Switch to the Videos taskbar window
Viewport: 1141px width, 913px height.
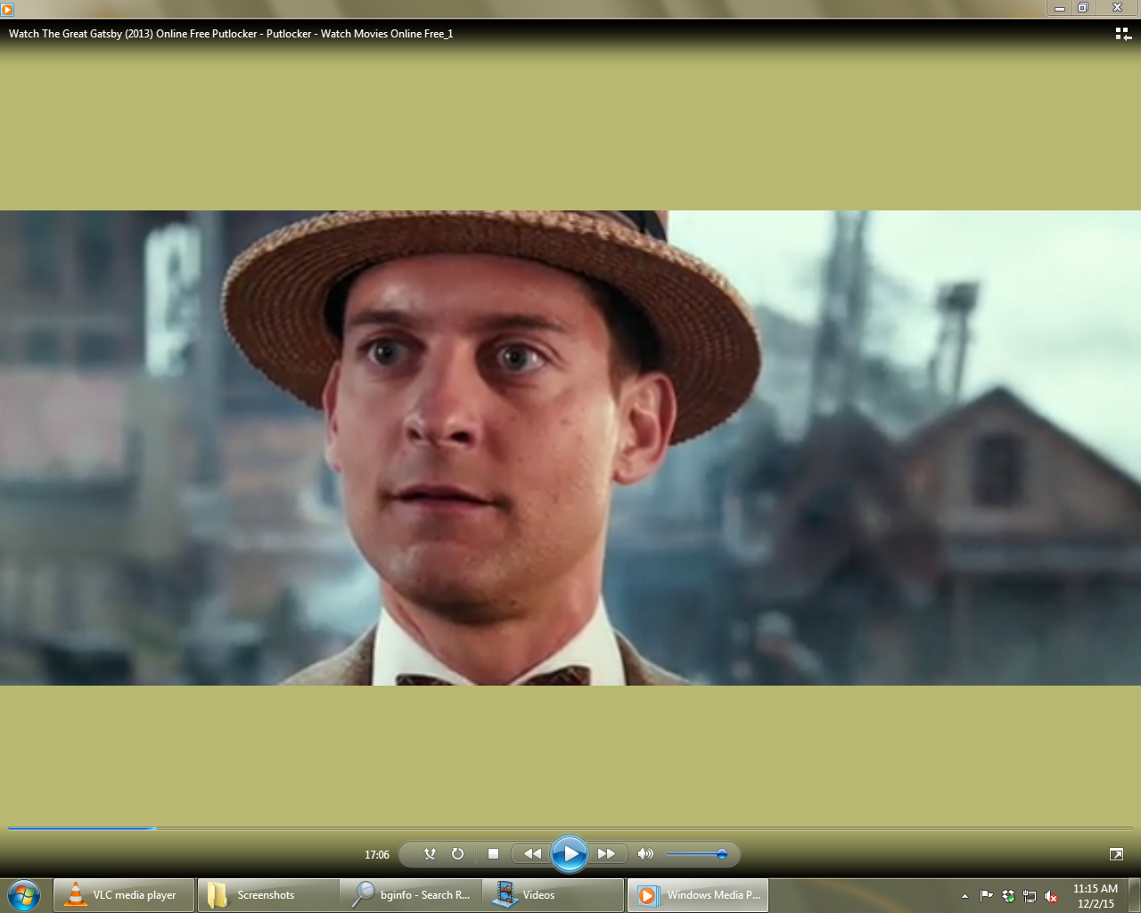pos(553,895)
